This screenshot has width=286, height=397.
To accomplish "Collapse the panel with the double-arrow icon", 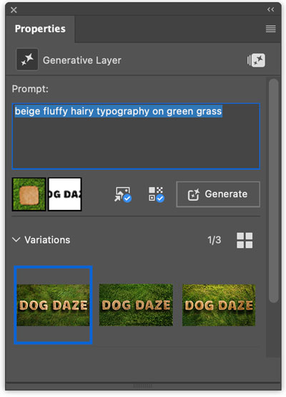I will [x=270, y=9].
